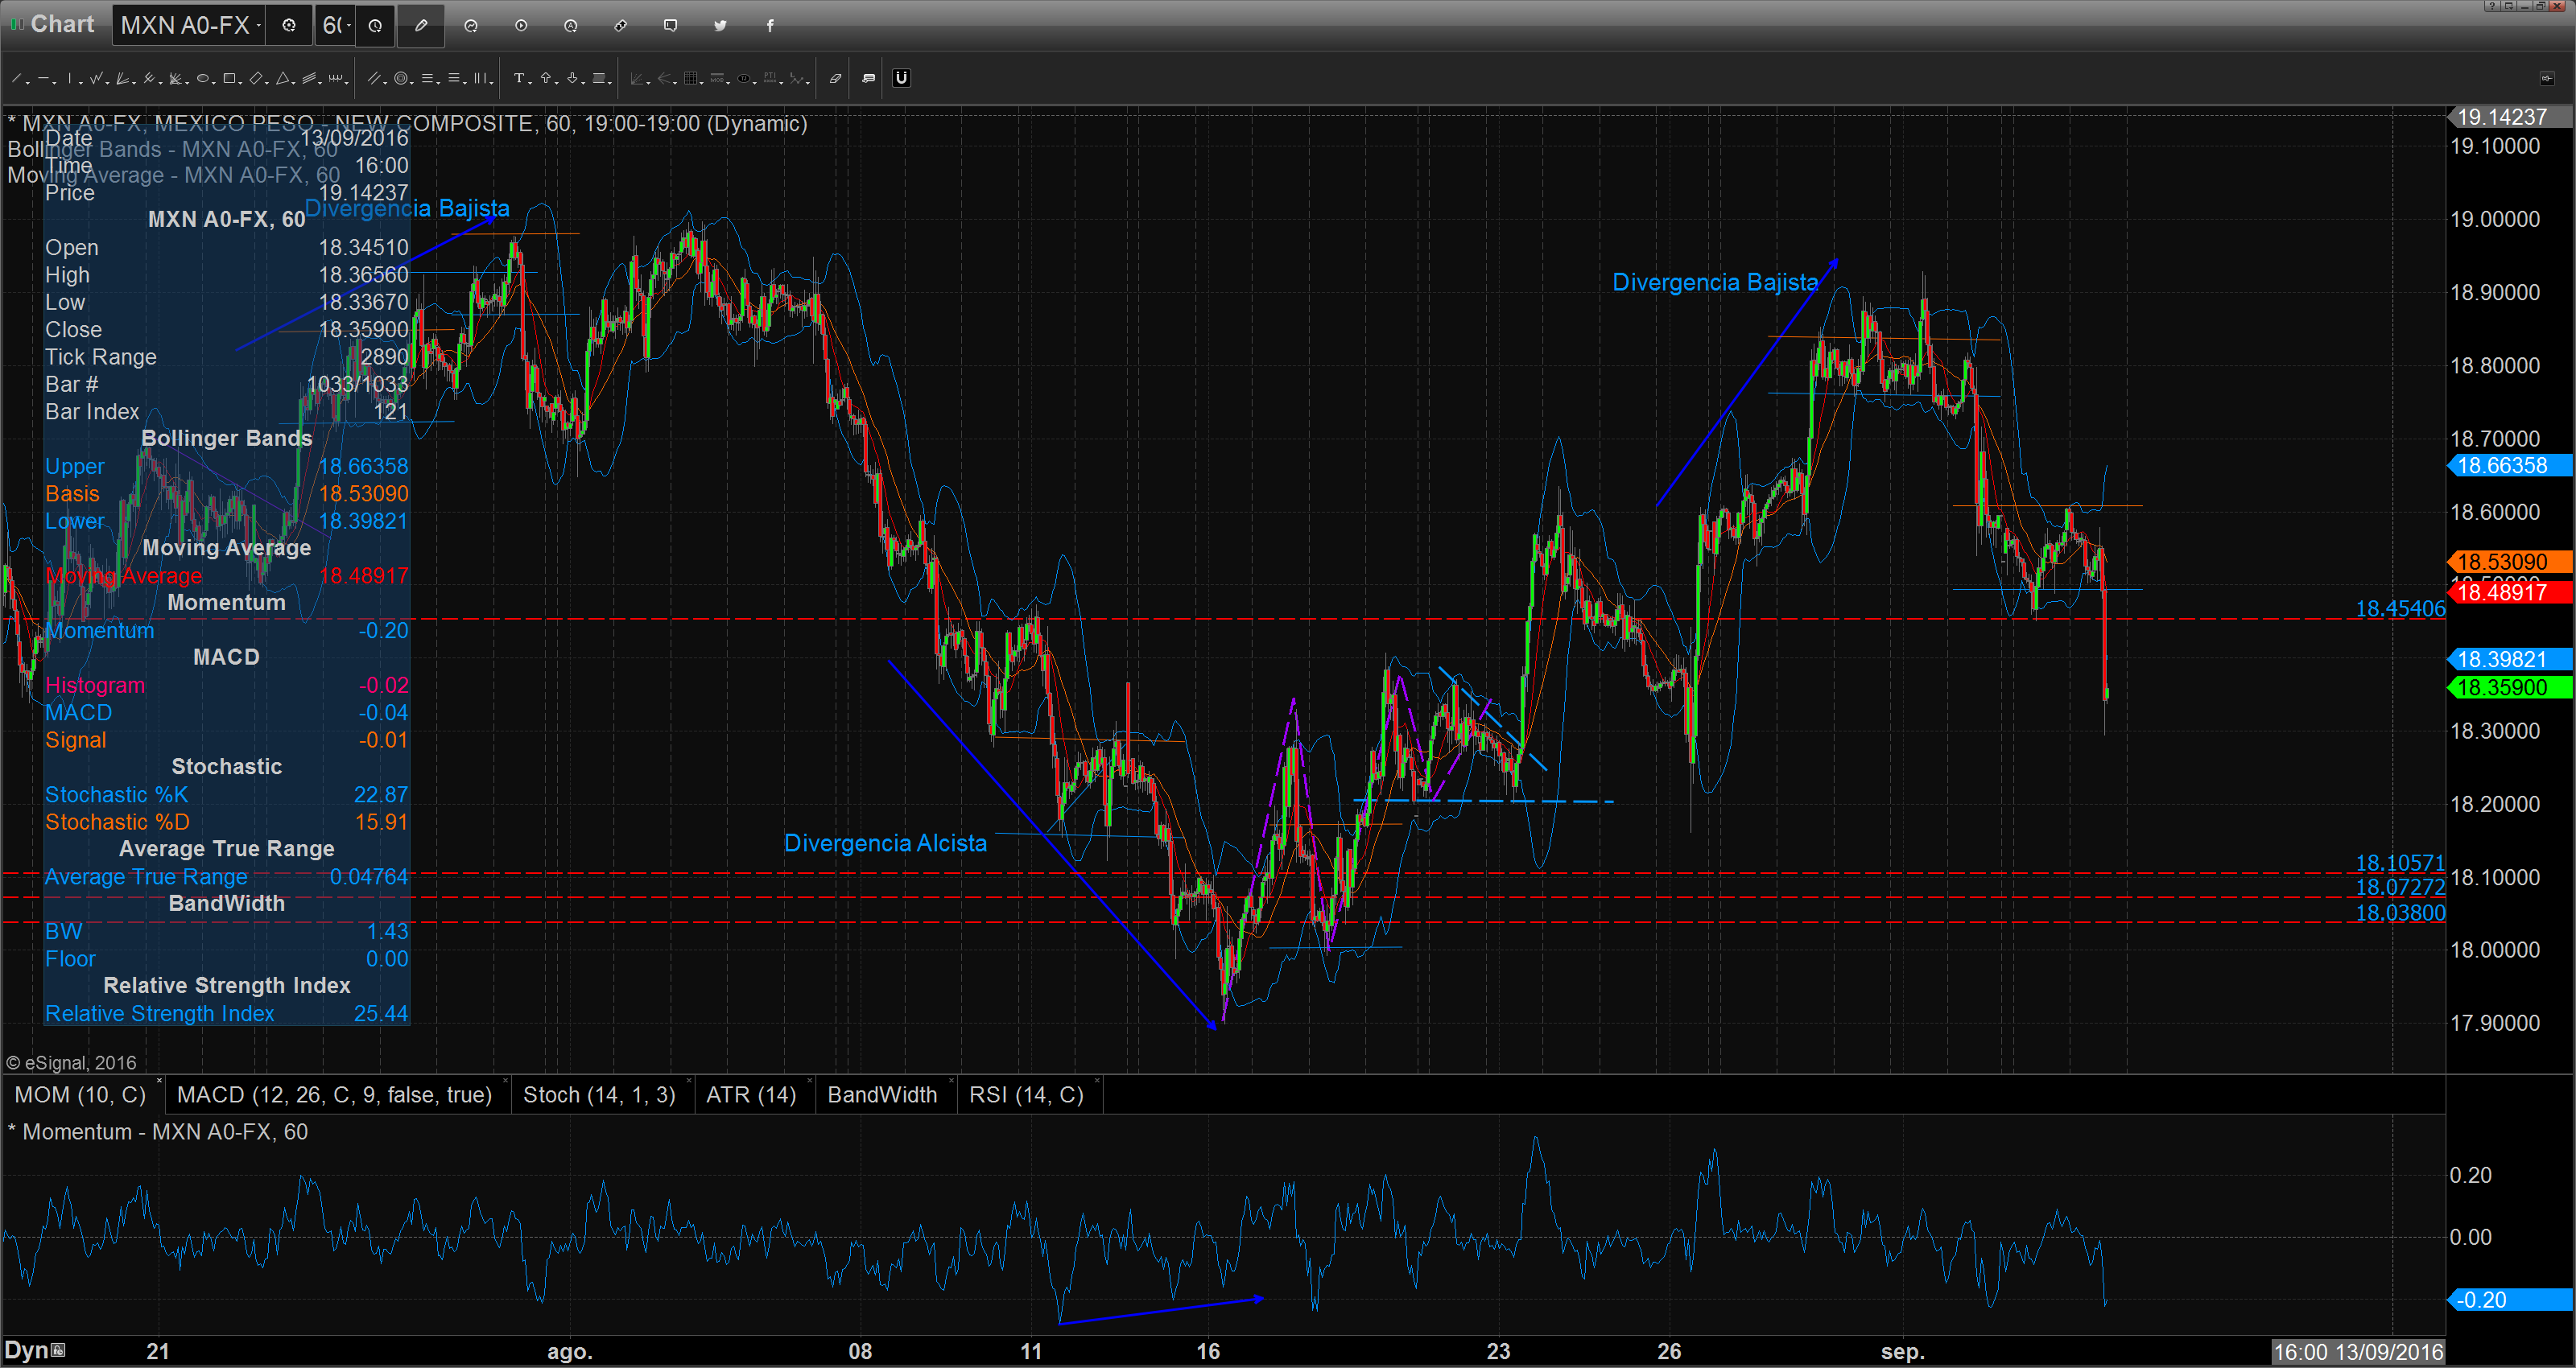Select the eraser tool
Viewport: 2576px width, 1368px height.
[x=836, y=78]
